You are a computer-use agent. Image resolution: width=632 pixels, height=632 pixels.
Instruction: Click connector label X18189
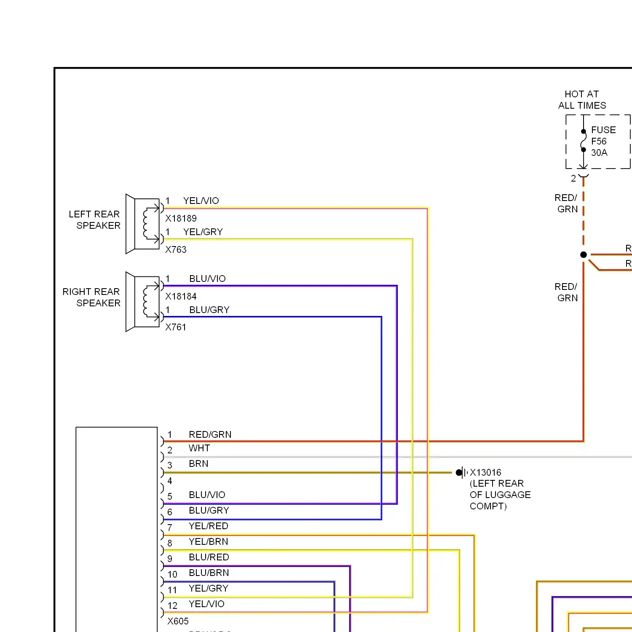[181, 218]
